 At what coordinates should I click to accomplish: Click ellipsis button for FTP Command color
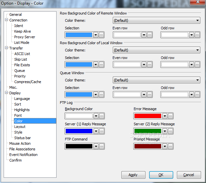click(102, 146)
